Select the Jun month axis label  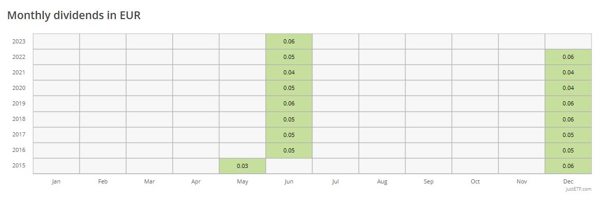coord(289,181)
